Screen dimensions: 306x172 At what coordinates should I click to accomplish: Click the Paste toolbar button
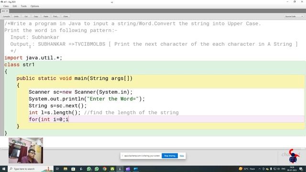pyautogui.click(x=46, y=17)
